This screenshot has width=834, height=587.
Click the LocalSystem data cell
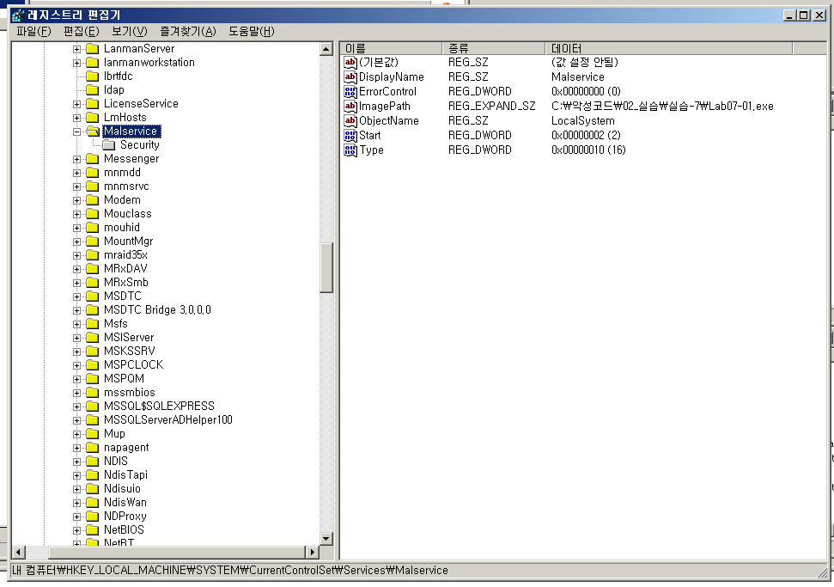click(583, 121)
